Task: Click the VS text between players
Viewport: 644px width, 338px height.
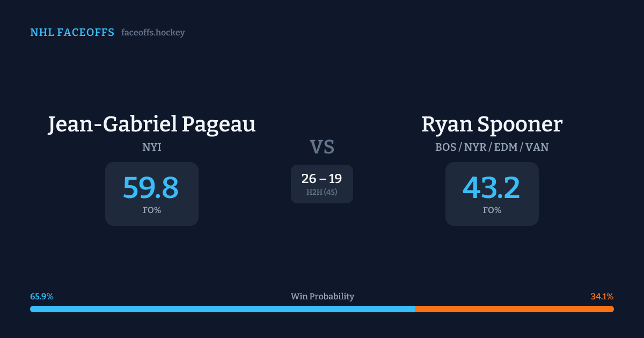Action: click(x=322, y=147)
